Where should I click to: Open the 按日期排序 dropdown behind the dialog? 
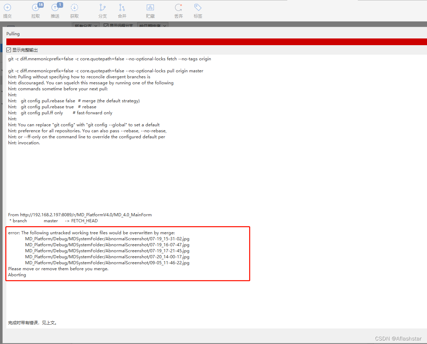[152, 25]
